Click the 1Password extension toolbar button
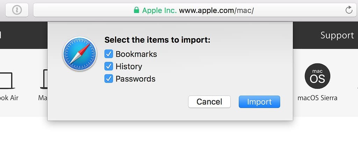 click(16, 10)
